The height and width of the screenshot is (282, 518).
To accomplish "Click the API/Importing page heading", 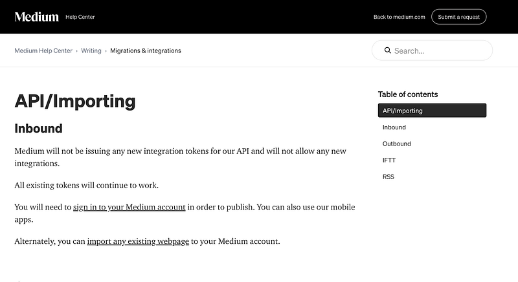I will click(x=75, y=102).
